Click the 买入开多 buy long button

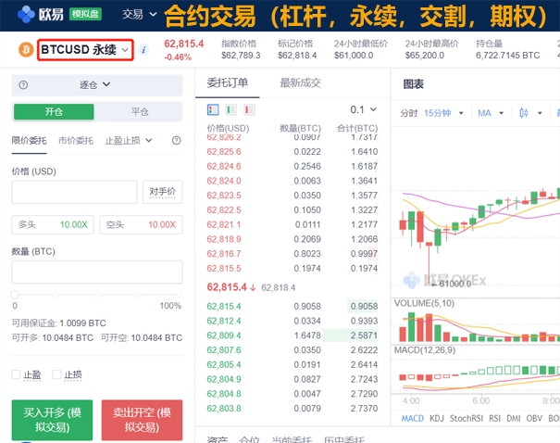click(x=52, y=420)
